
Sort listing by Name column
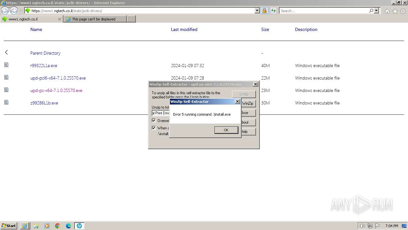point(36,29)
